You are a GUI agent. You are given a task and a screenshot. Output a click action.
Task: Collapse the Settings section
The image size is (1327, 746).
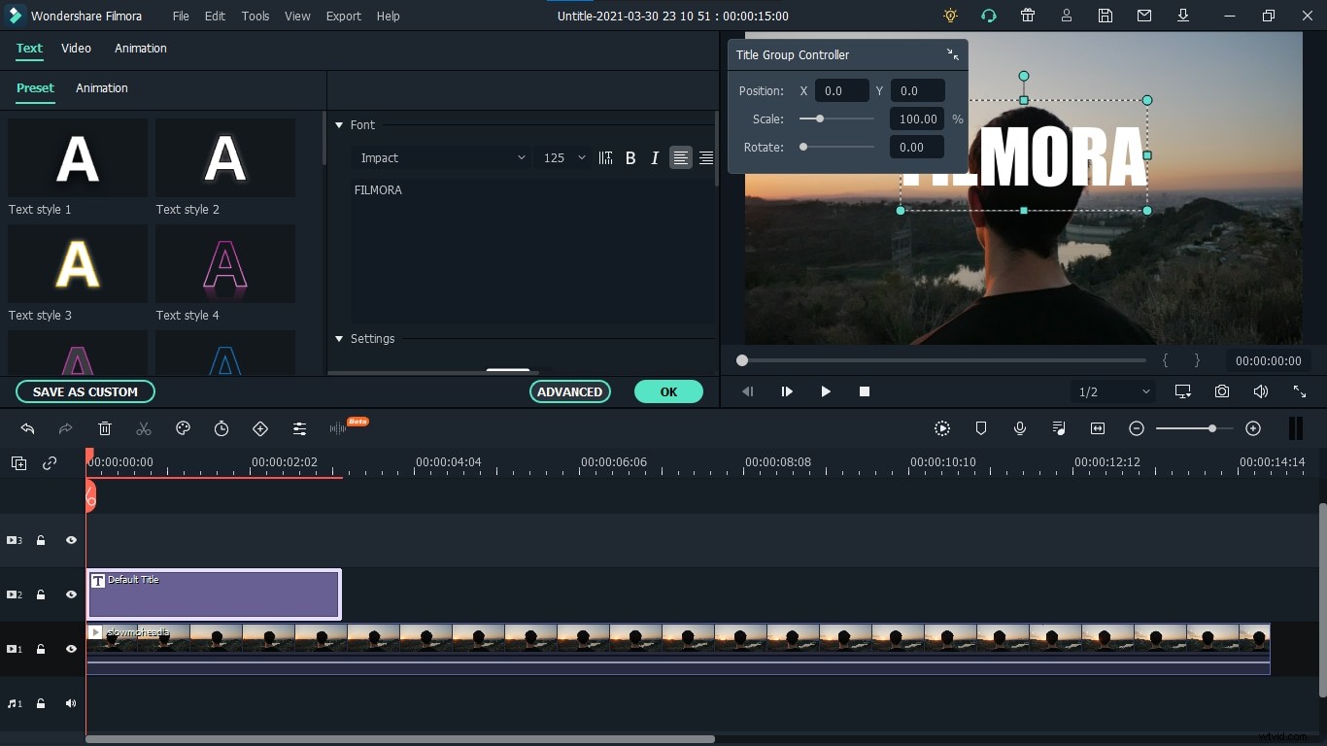[340, 339]
